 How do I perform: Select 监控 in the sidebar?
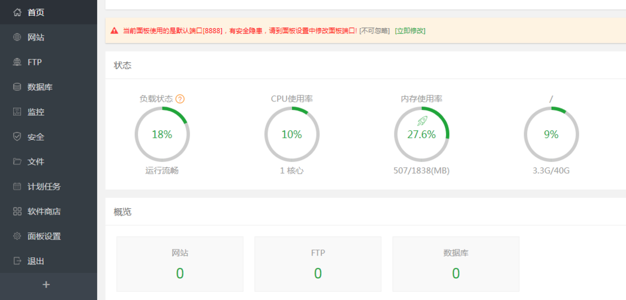(x=49, y=112)
